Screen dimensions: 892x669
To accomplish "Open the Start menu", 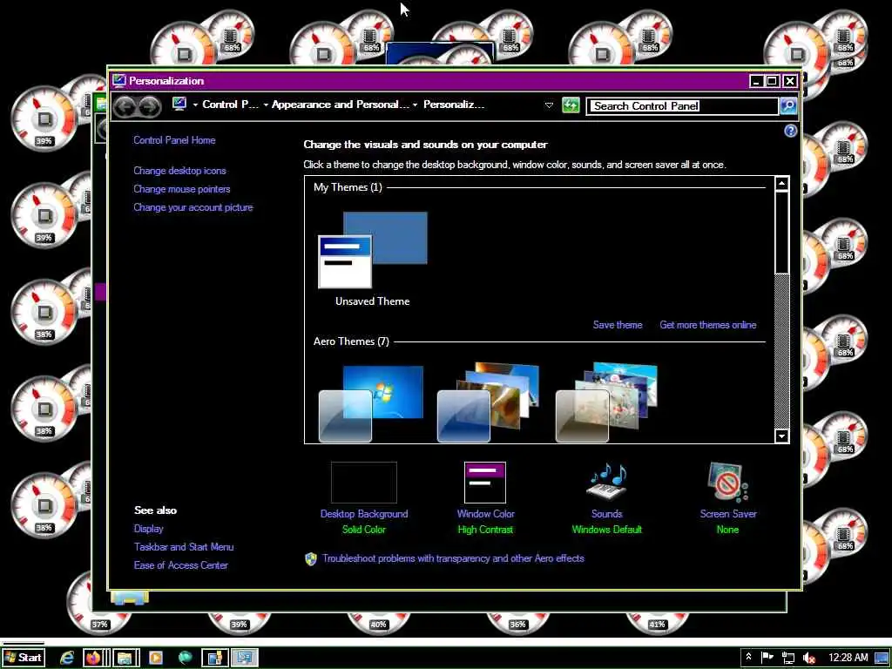I will pos(24,658).
